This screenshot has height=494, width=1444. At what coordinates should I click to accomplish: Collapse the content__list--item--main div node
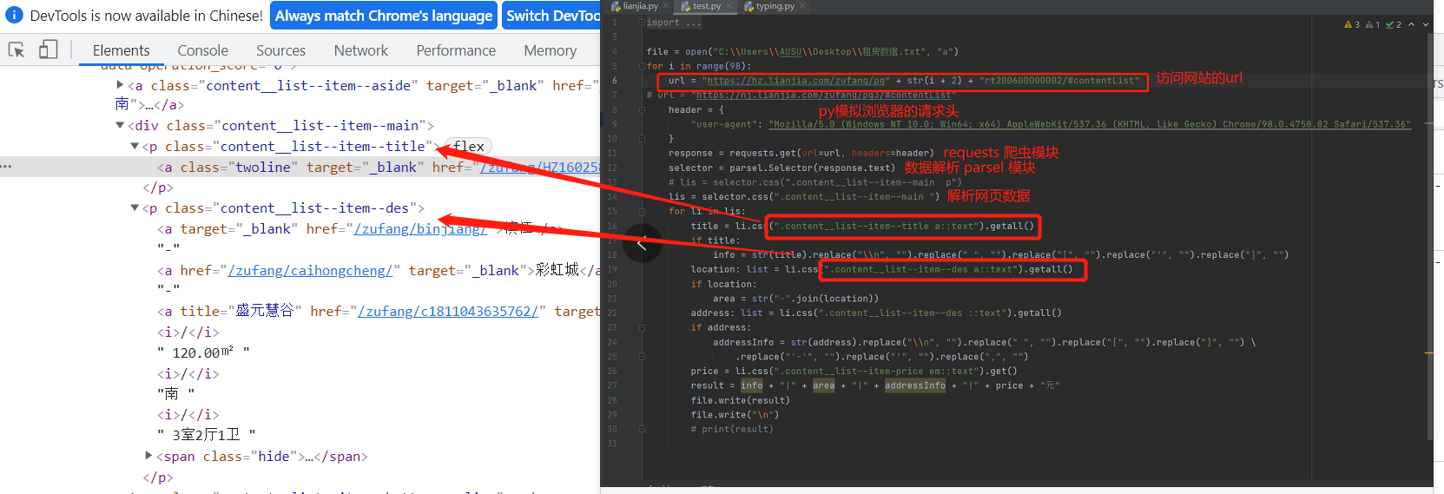pyautogui.click(x=120, y=125)
